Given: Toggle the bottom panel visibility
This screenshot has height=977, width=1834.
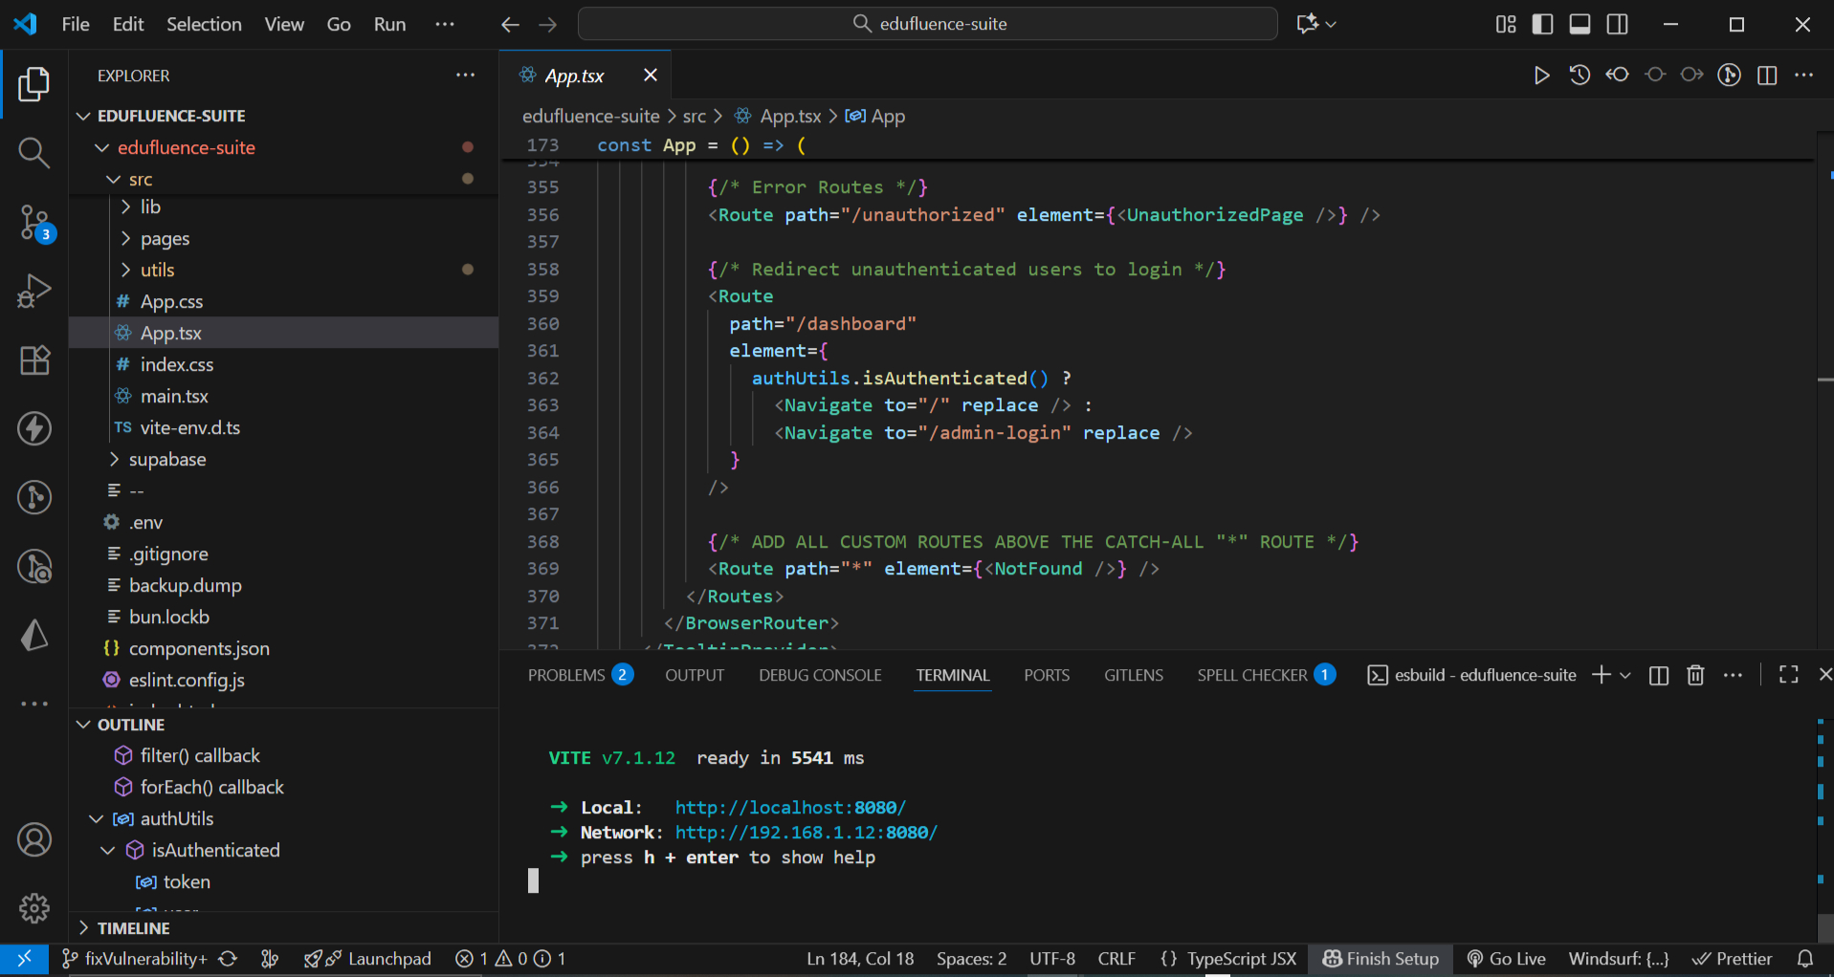Looking at the screenshot, I should (1580, 24).
